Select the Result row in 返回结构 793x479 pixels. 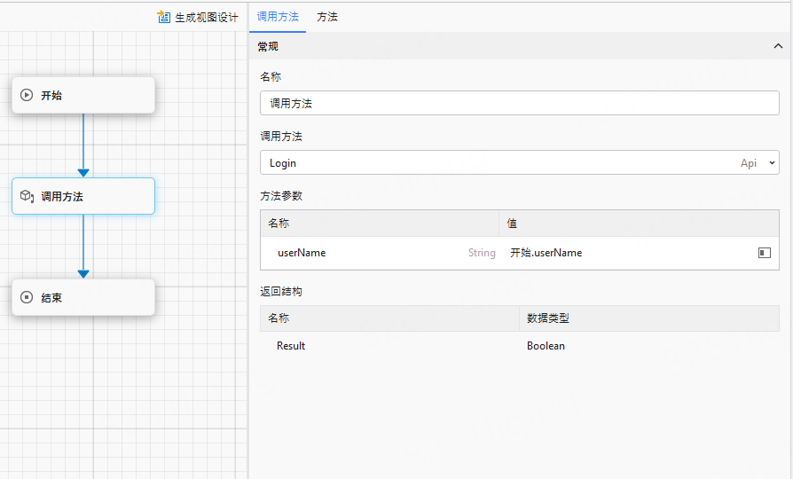[291, 346]
